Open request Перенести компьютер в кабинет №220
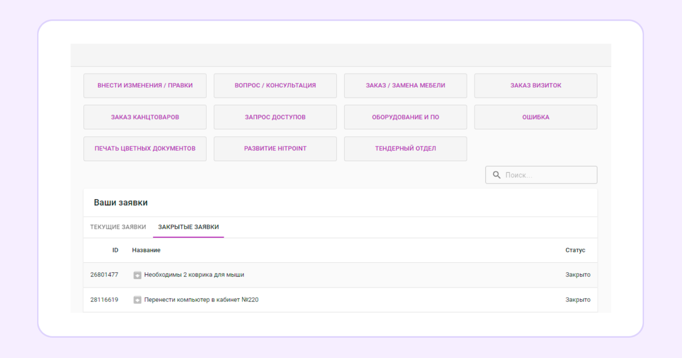Image resolution: width=682 pixels, height=358 pixels. pos(201,300)
